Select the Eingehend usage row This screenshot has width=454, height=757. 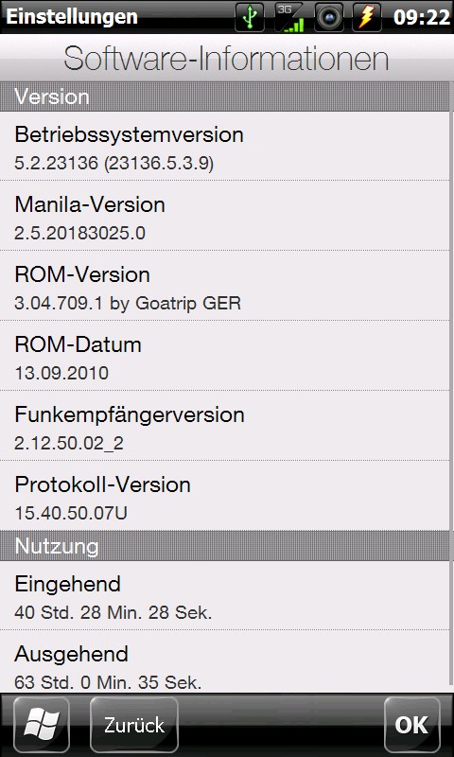(x=224, y=595)
